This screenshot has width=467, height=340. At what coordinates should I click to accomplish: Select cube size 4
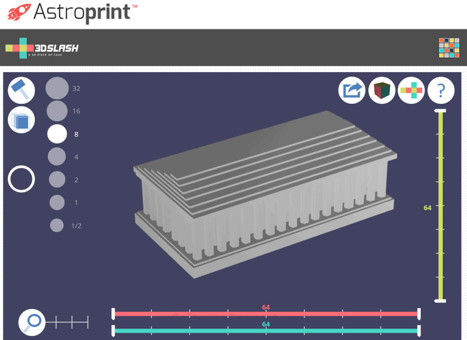pos(57,156)
